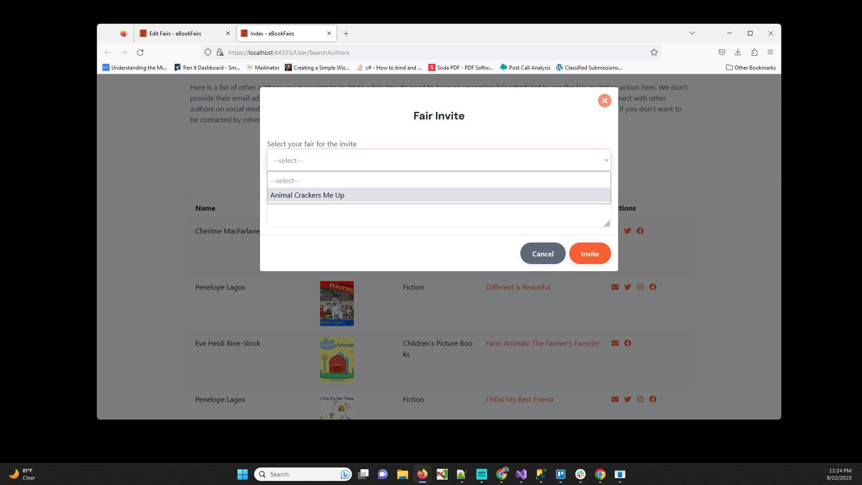Image resolution: width=862 pixels, height=485 pixels.
Task: Close the Fair Invite dialog with the X
Action: coord(604,100)
